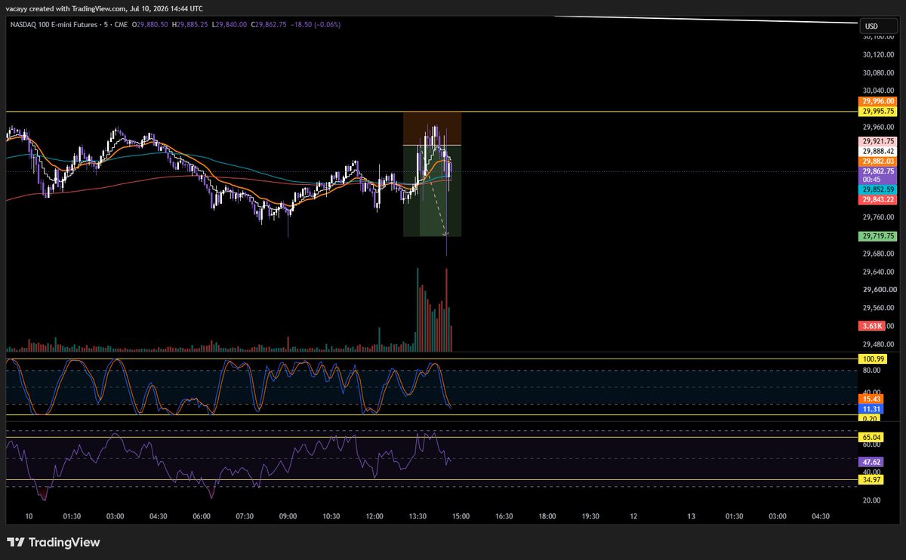
Task: Click the 80.00 stochastic axis tick
Action: coord(871,371)
